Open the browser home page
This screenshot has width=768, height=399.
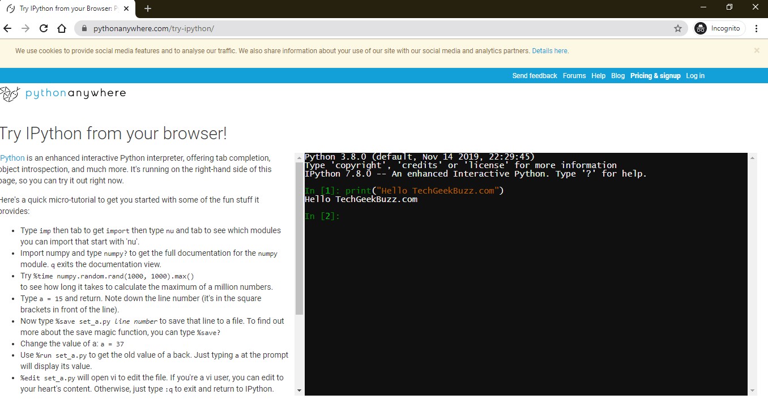62,28
